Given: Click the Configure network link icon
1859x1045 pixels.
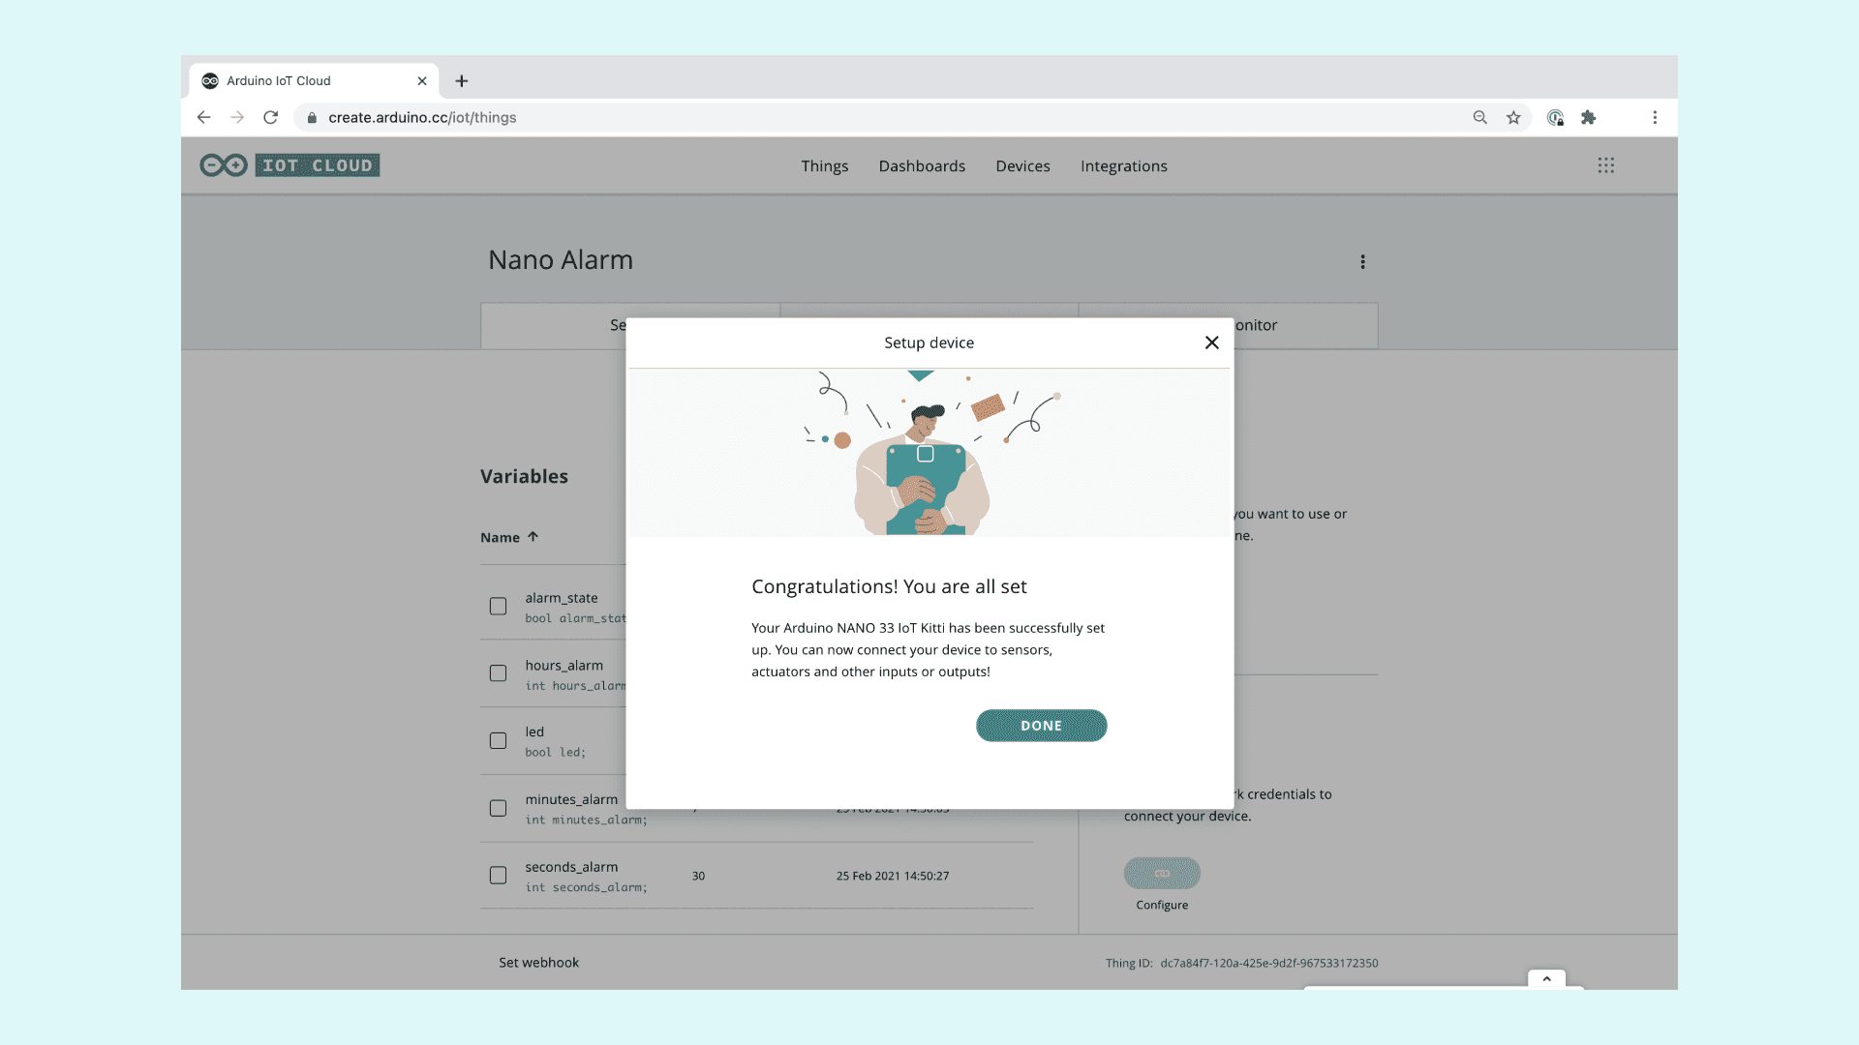Looking at the screenshot, I should 1162,873.
